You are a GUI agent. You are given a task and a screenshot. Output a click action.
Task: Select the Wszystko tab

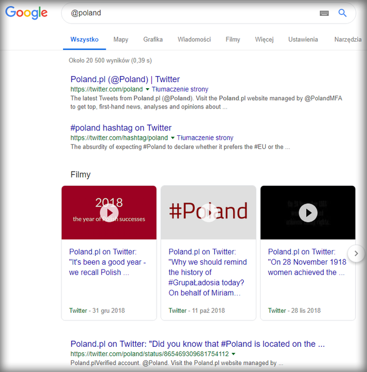click(x=84, y=39)
